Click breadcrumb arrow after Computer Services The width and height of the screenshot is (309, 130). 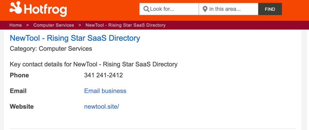click(80, 25)
